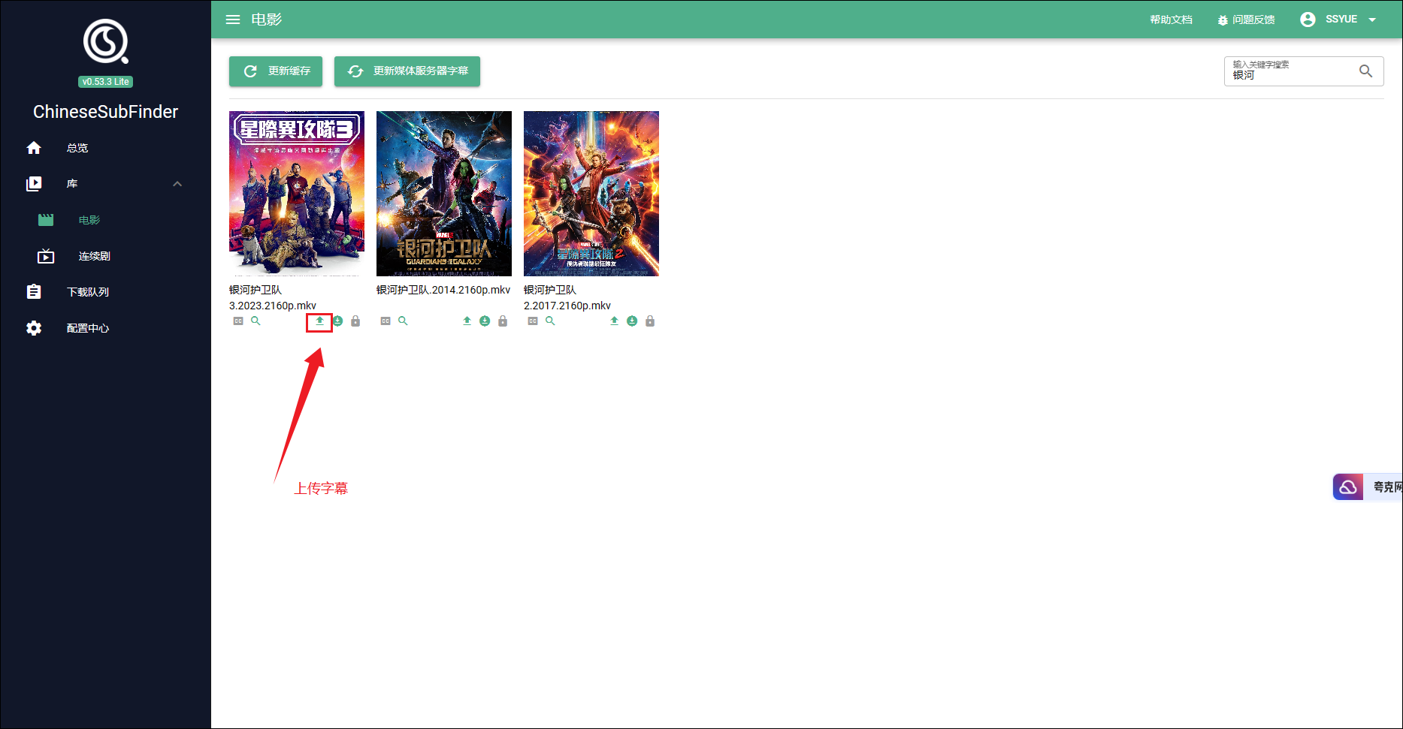Go to 连续剧 in the sidebar
Screen dimensions: 1403x729
[x=94, y=256]
